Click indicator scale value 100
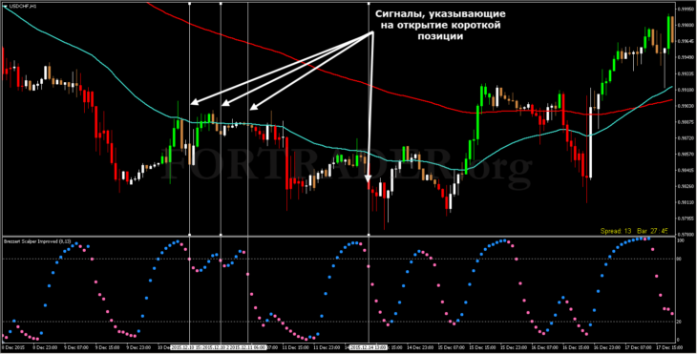 click(x=680, y=240)
